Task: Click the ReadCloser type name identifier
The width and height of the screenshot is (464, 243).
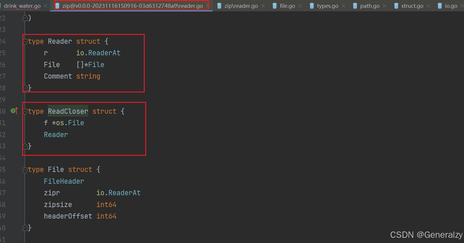Action: tap(68, 111)
